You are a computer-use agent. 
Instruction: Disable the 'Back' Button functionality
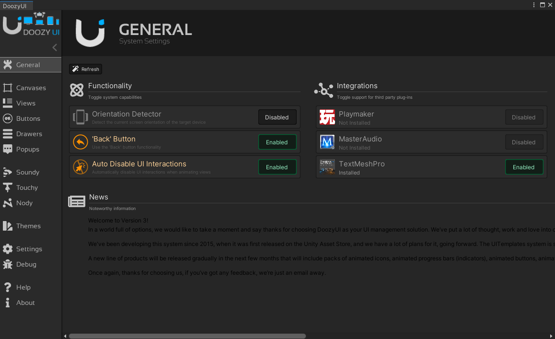(x=277, y=141)
